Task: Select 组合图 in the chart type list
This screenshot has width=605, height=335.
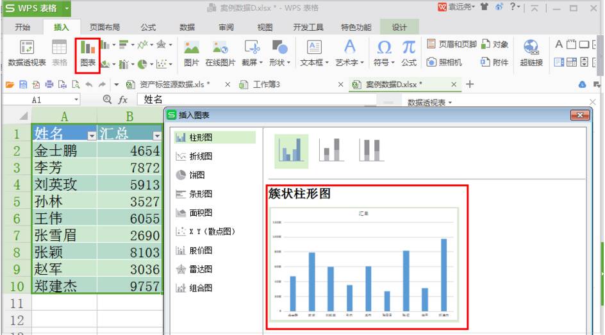Action: point(215,288)
